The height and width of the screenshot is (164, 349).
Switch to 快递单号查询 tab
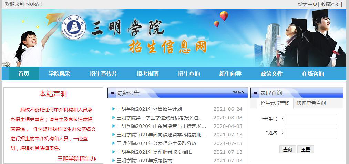point(311,103)
